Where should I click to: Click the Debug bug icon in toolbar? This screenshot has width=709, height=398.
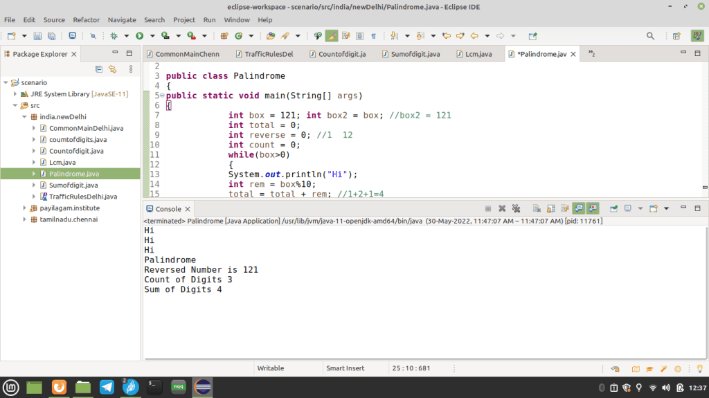click(x=114, y=36)
